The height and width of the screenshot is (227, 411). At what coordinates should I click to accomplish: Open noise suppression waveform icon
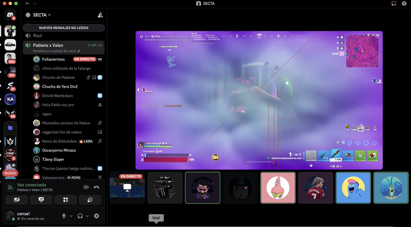pos(86,187)
